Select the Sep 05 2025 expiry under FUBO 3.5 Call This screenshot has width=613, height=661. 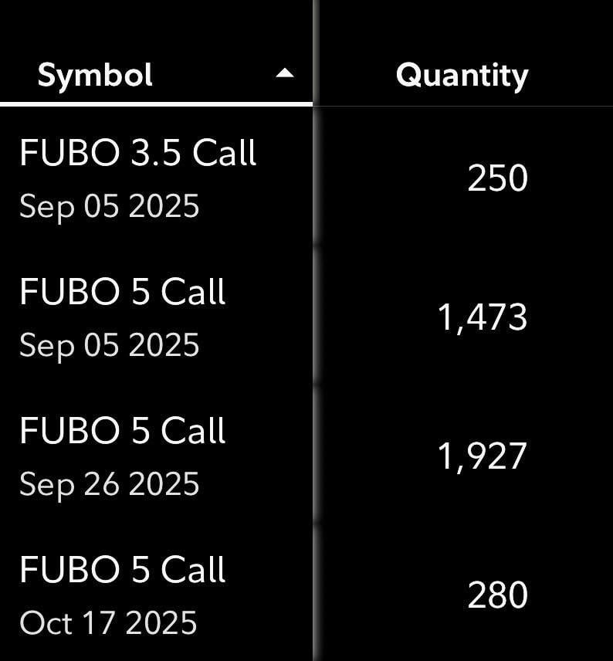109,207
